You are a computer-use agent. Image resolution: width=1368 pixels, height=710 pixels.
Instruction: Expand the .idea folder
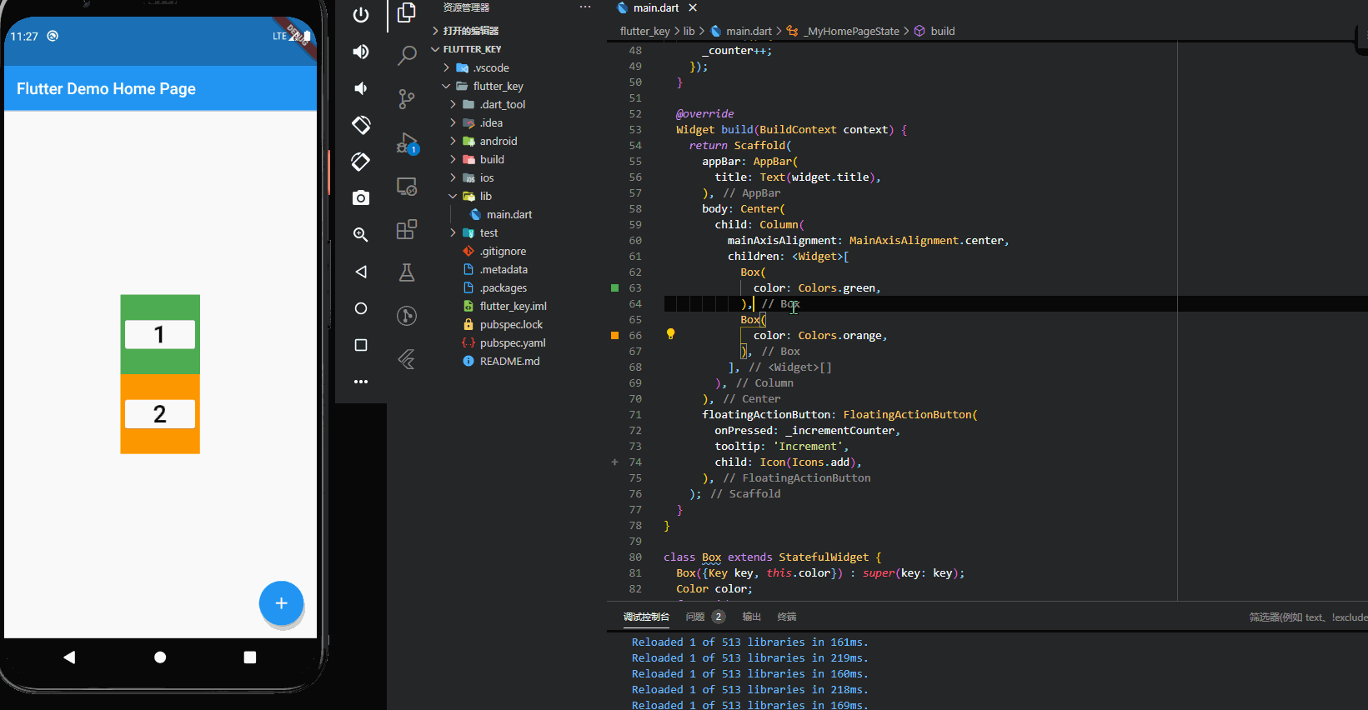click(491, 122)
